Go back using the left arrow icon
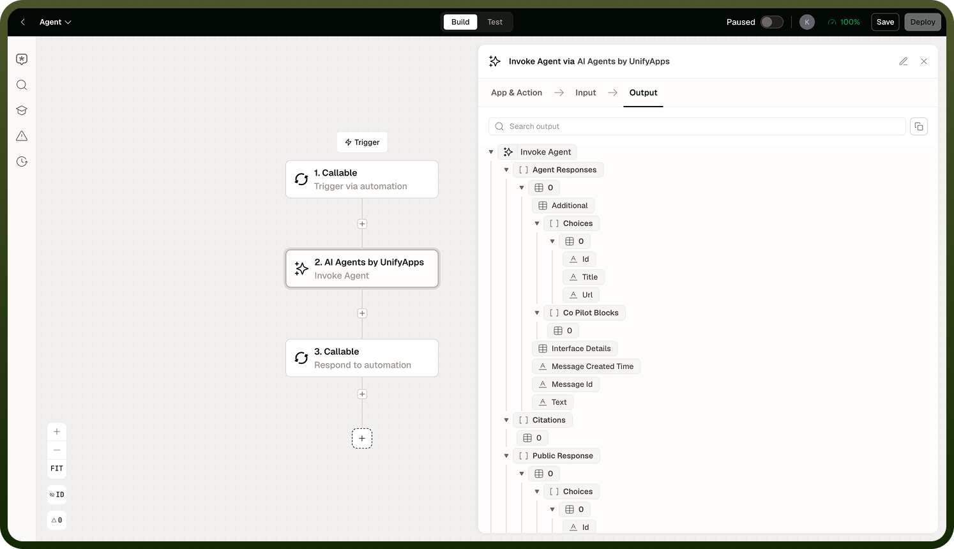Viewport: 954px width, 549px height. point(23,22)
